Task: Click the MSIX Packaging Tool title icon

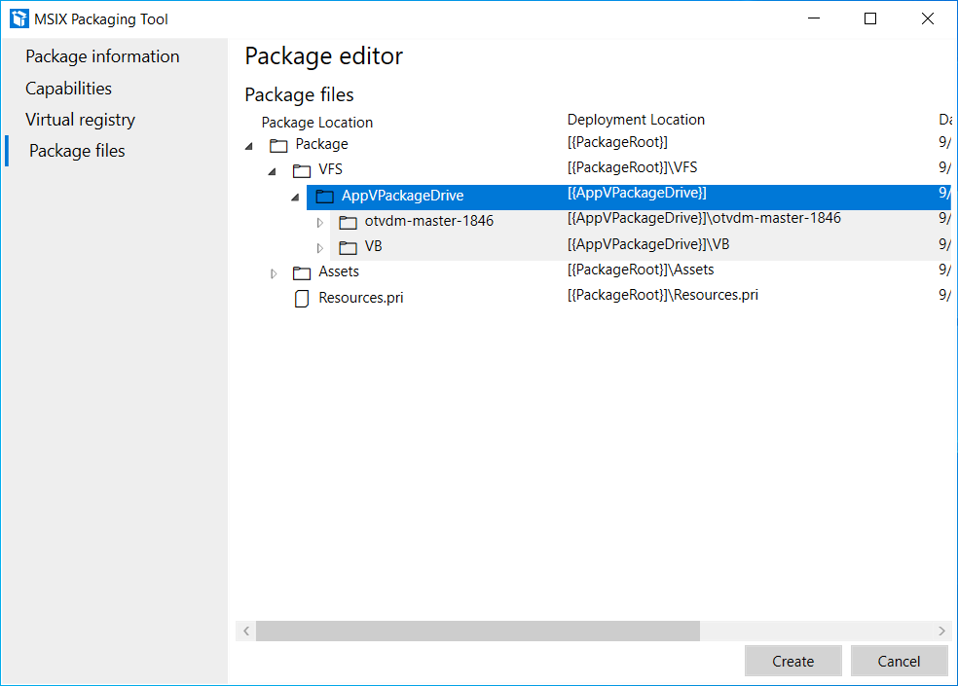Action: (x=19, y=18)
